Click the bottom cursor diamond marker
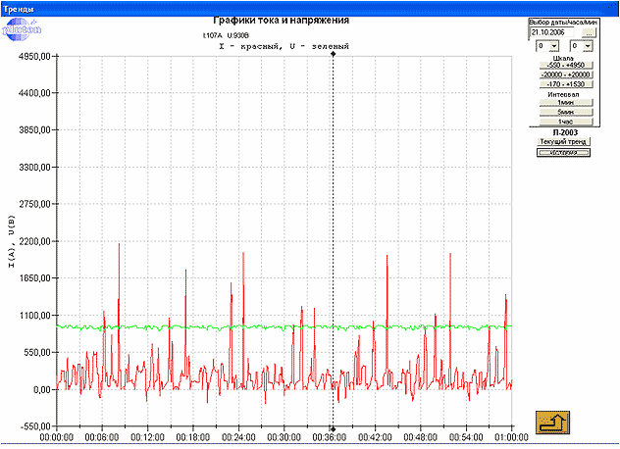 [333, 428]
